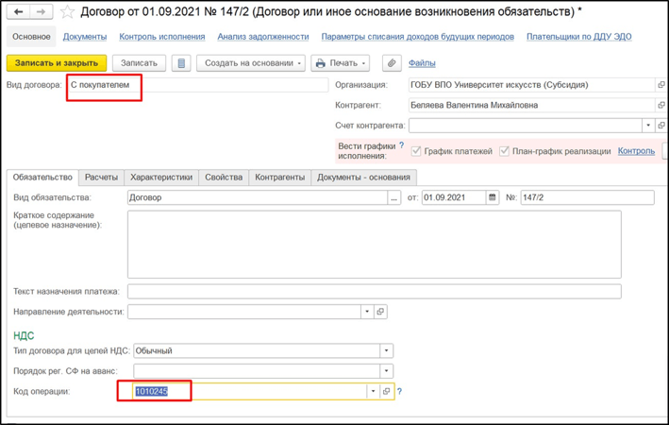669x425 pixels.
Task: Open the calendar picker for contract date
Action: click(493, 197)
